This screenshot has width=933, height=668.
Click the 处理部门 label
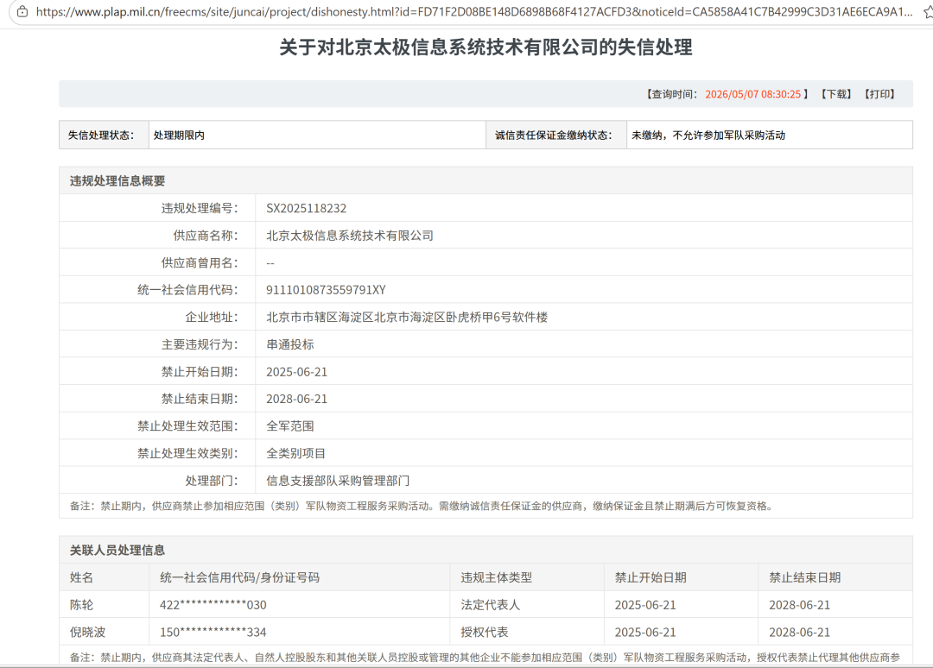coord(212,481)
